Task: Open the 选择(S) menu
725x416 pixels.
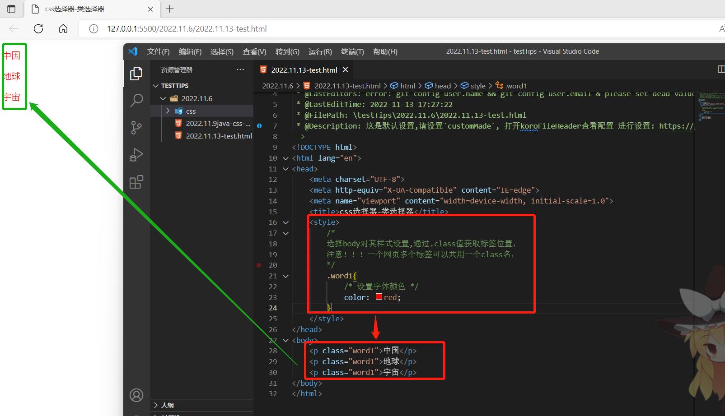Action: (x=222, y=51)
